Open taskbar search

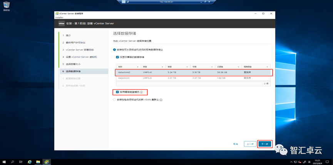click(x=12, y=162)
